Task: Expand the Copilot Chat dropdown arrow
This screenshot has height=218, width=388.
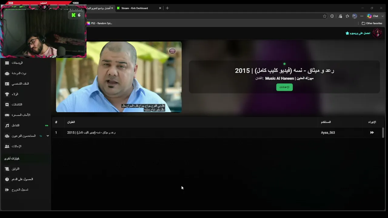Action: point(383,16)
